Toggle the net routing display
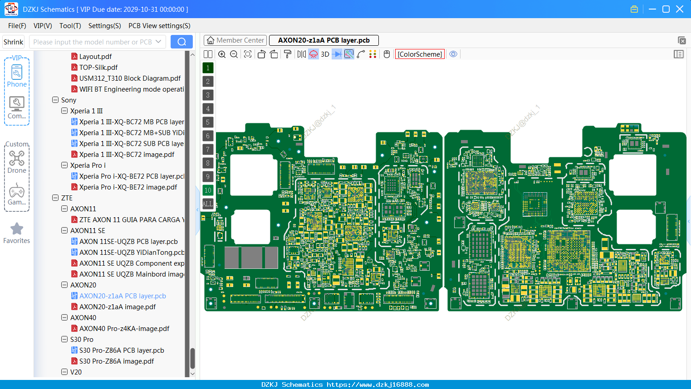Screen dimensions: 691x389 (x=349, y=54)
